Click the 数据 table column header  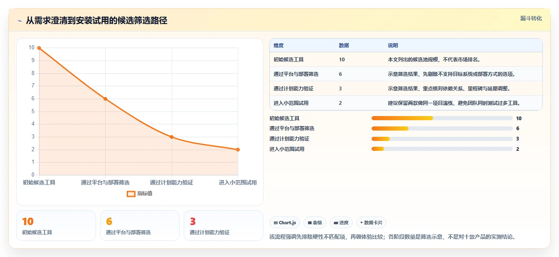[x=344, y=46]
